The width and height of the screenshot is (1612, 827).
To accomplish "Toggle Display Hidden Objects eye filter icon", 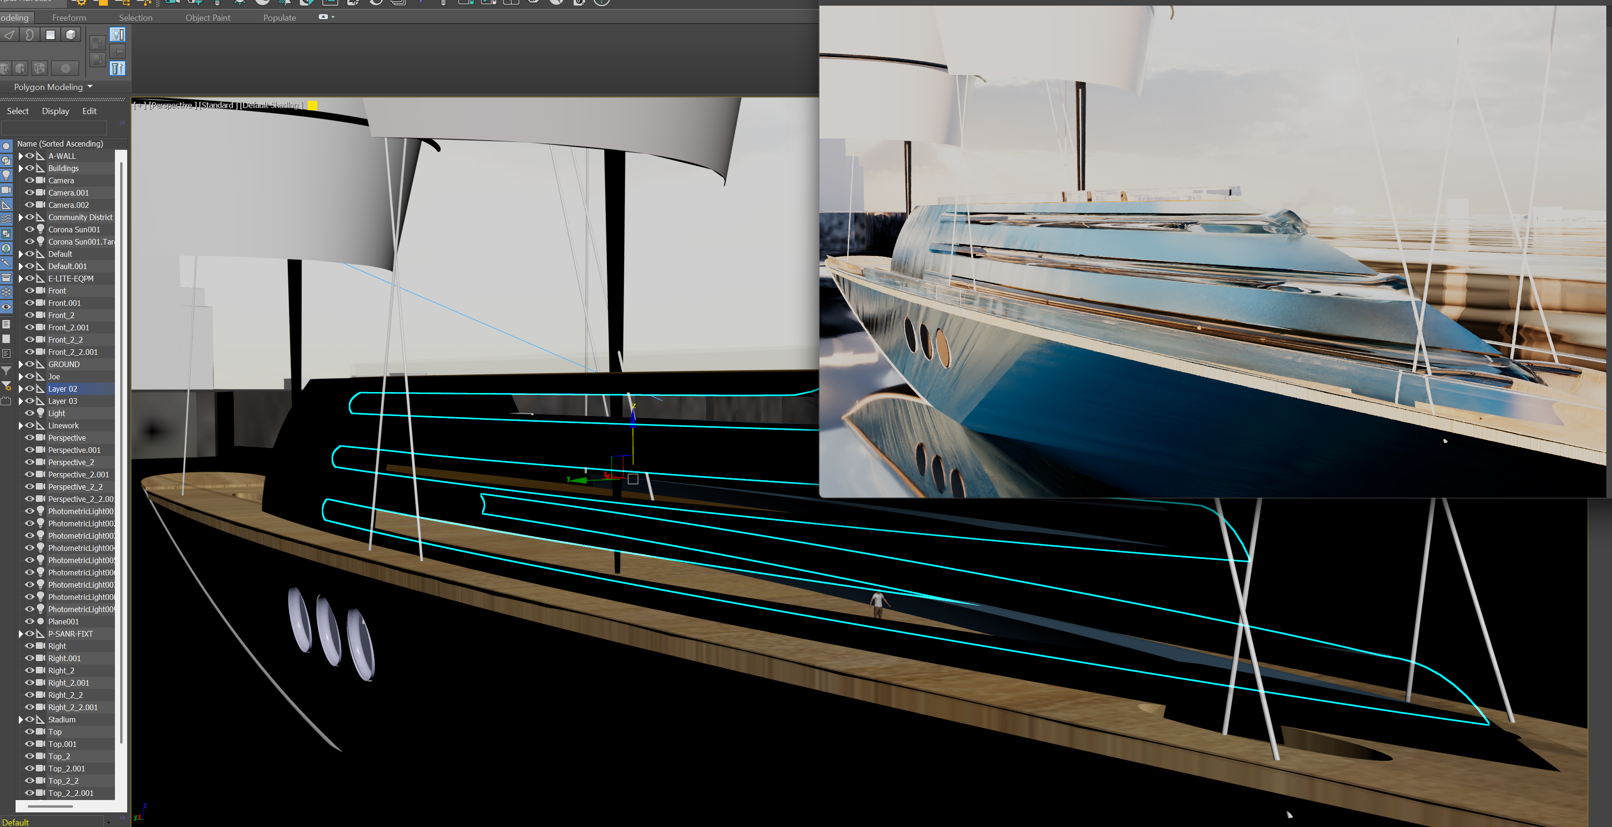I will click(x=6, y=306).
